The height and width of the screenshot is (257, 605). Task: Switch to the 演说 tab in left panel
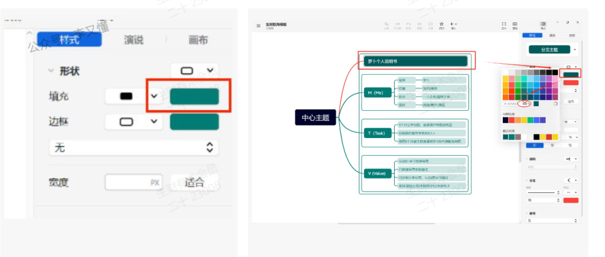[x=134, y=40]
